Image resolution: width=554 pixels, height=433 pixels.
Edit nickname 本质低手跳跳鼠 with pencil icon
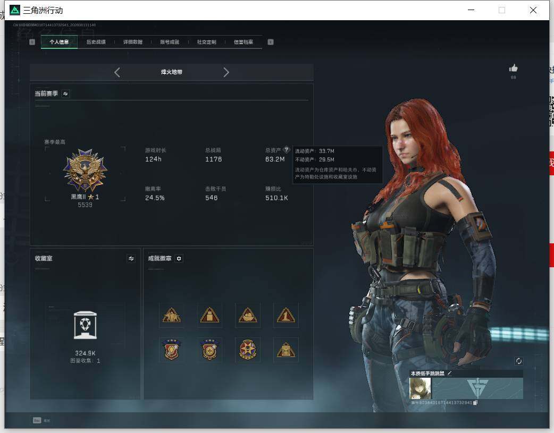tap(449, 373)
